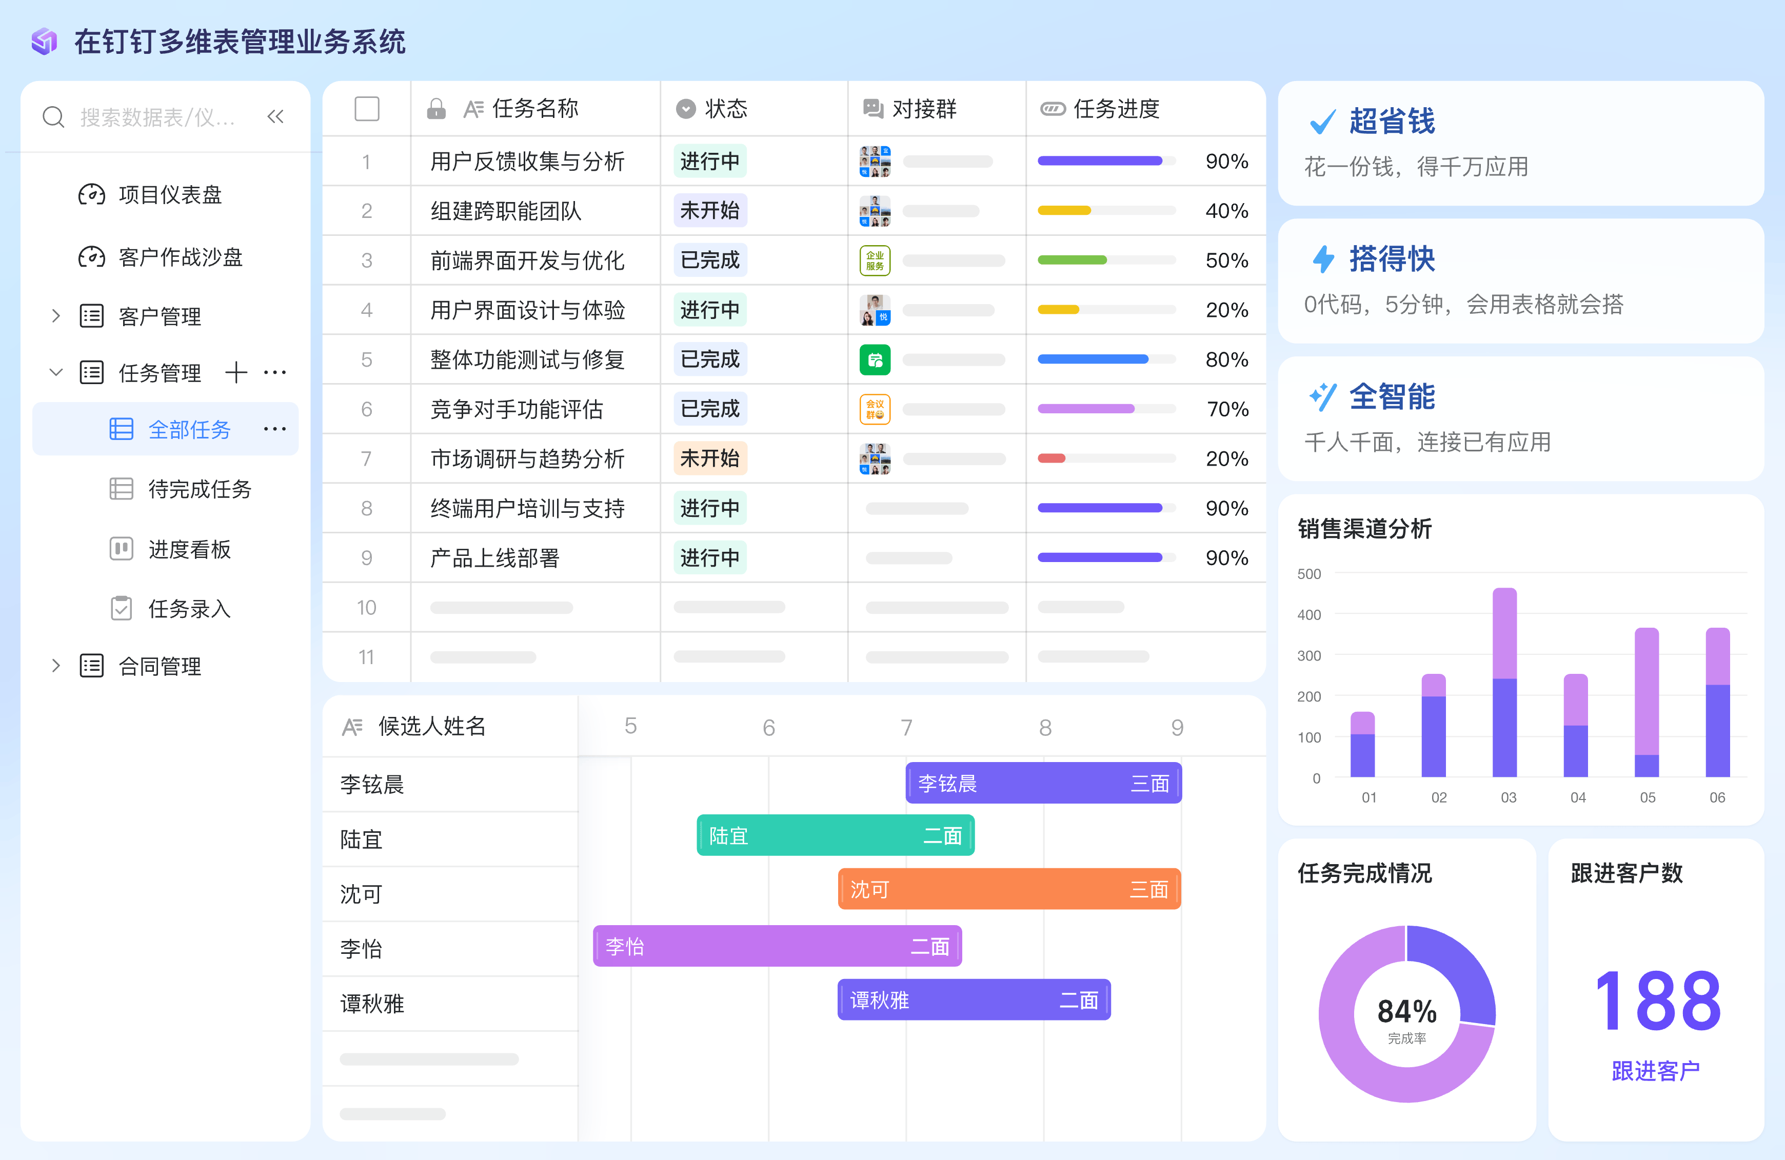Expand the 客户管理 tree node
The width and height of the screenshot is (1785, 1160).
click(55, 316)
